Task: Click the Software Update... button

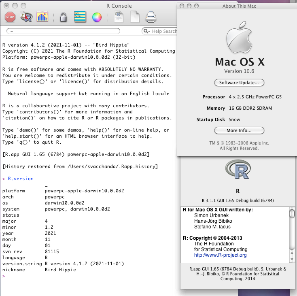Action: [239, 83]
